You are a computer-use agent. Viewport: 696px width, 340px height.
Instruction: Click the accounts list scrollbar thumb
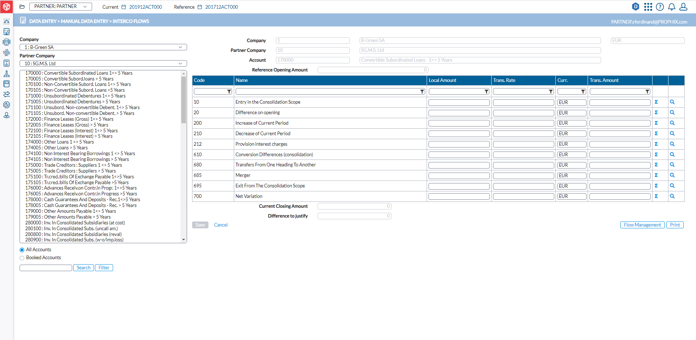183,100
